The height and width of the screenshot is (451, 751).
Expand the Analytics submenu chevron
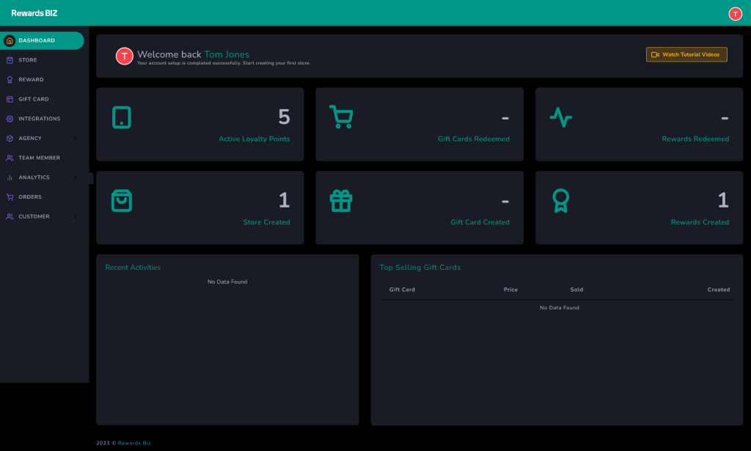(76, 177)
